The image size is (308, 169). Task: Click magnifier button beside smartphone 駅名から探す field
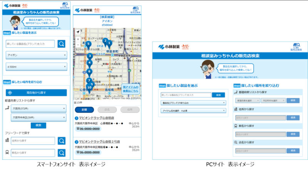[62, 153]
